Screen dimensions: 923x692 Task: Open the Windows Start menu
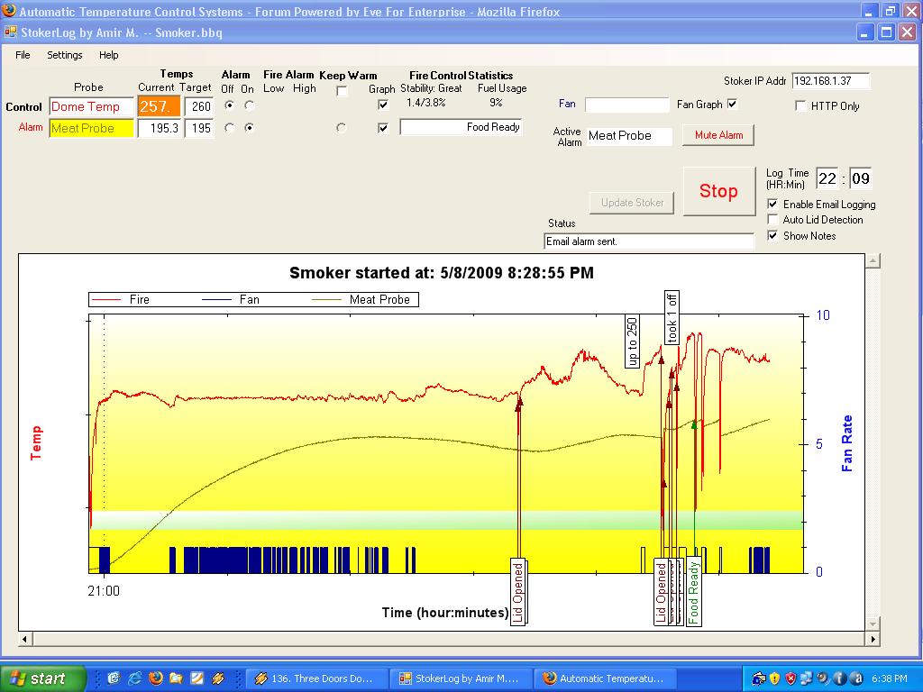pyautogui.click(x=43, y=678)
